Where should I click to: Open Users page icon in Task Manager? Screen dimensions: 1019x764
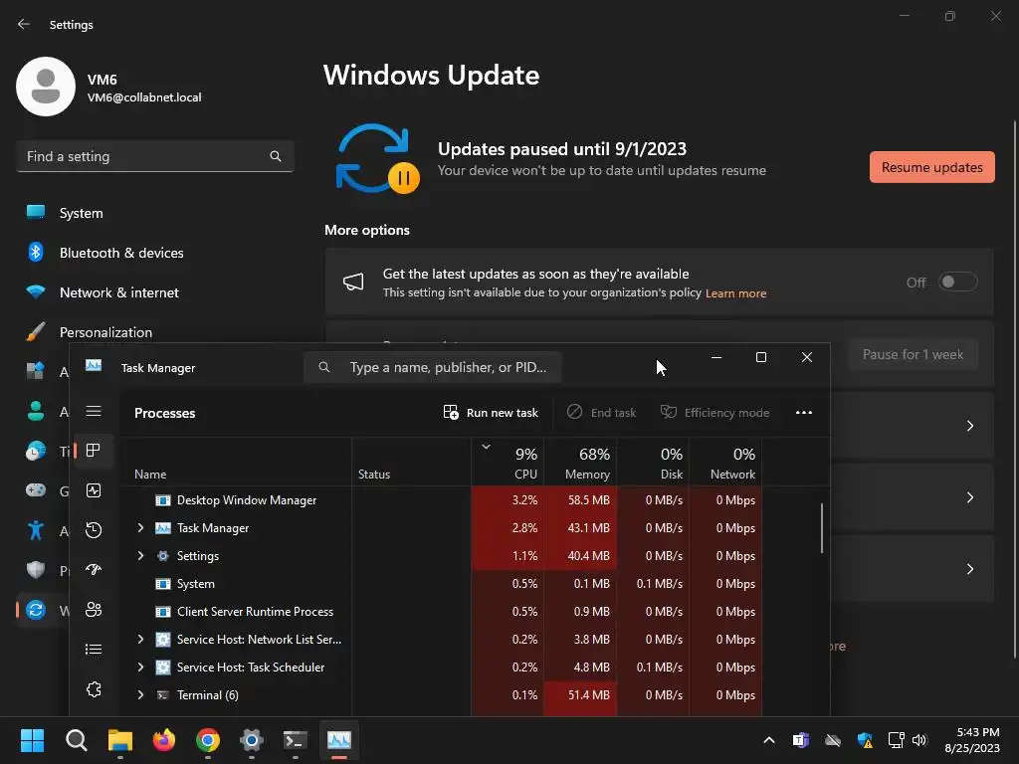94,610
